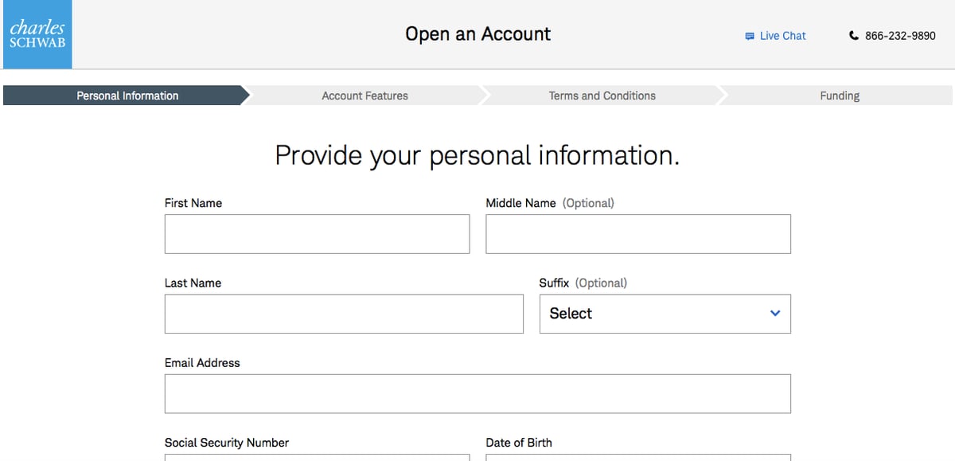The width and height of the screenshot is (955, 461).
Task: Click the phone handset icon
Action: click(x=854, y=36)
